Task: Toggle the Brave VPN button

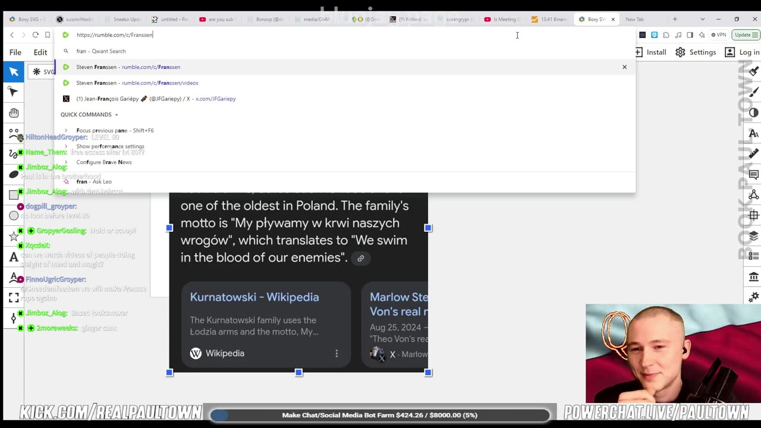Action: coord(719,35)
